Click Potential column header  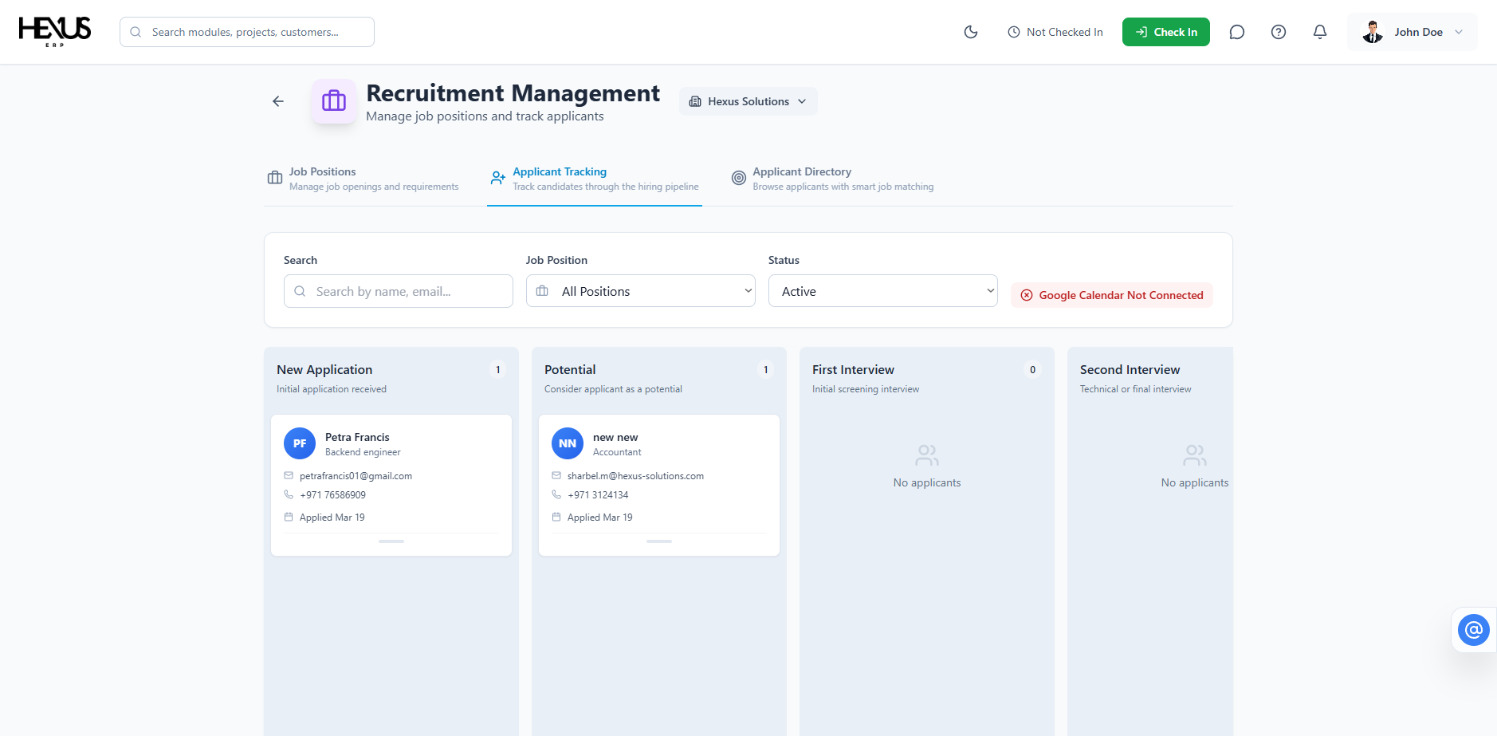pyautogui.click(x=570, y=370)
